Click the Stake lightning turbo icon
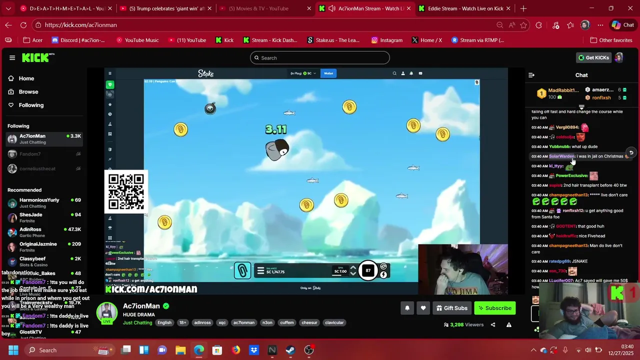This screenshot has height=360, width=640. pyautogui.click(x=383, y=274)
